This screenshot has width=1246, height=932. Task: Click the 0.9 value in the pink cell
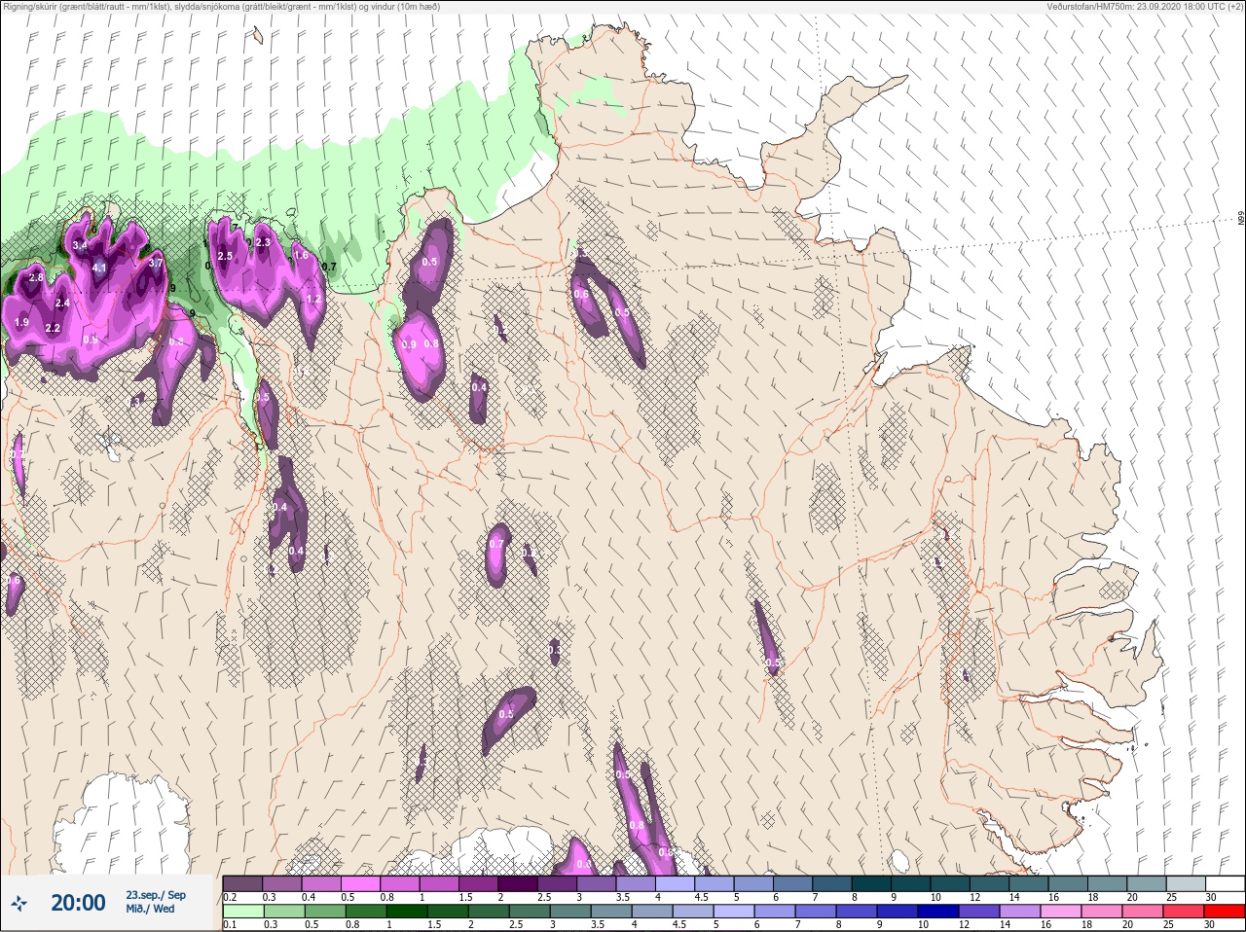coord(409,344)
